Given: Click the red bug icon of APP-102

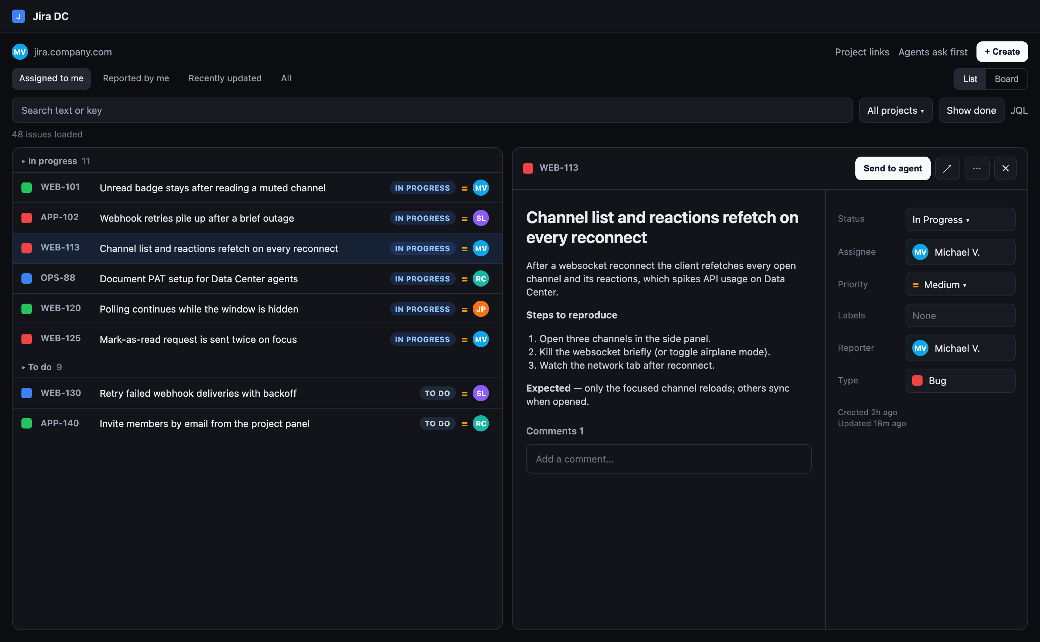Looking at the screenshot, I should click(x=27, y=218).
